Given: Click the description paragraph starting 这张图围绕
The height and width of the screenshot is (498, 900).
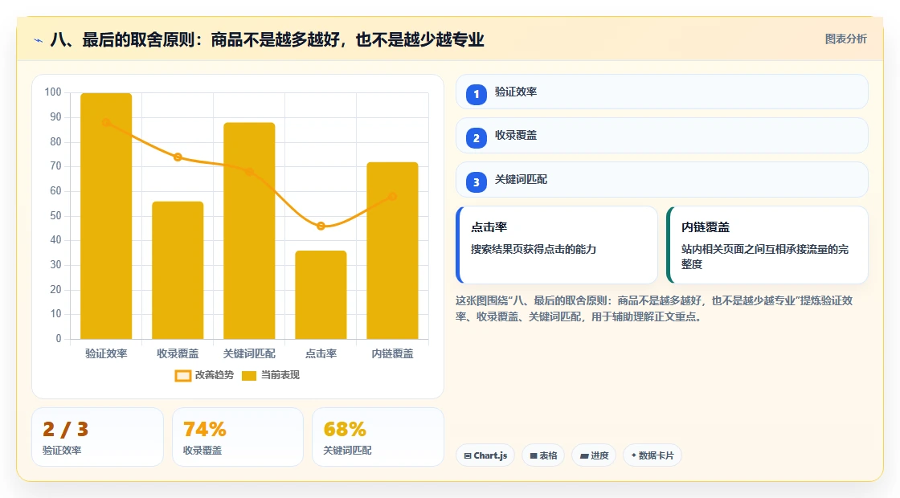Looking at the screenshot, I should coord(654,308).
